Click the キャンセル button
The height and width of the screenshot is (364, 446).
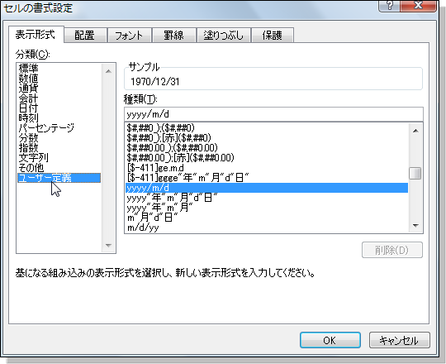(x=400, y=340)
